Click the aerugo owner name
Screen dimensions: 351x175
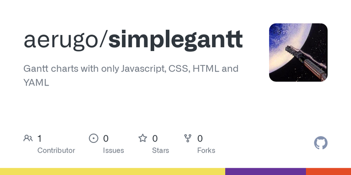pyautogui.click(x=61, y=39)
